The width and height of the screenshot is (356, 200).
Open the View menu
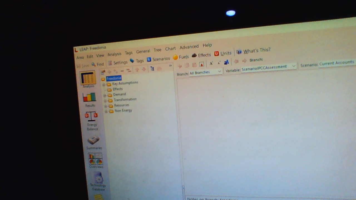(x=100, y=56)
